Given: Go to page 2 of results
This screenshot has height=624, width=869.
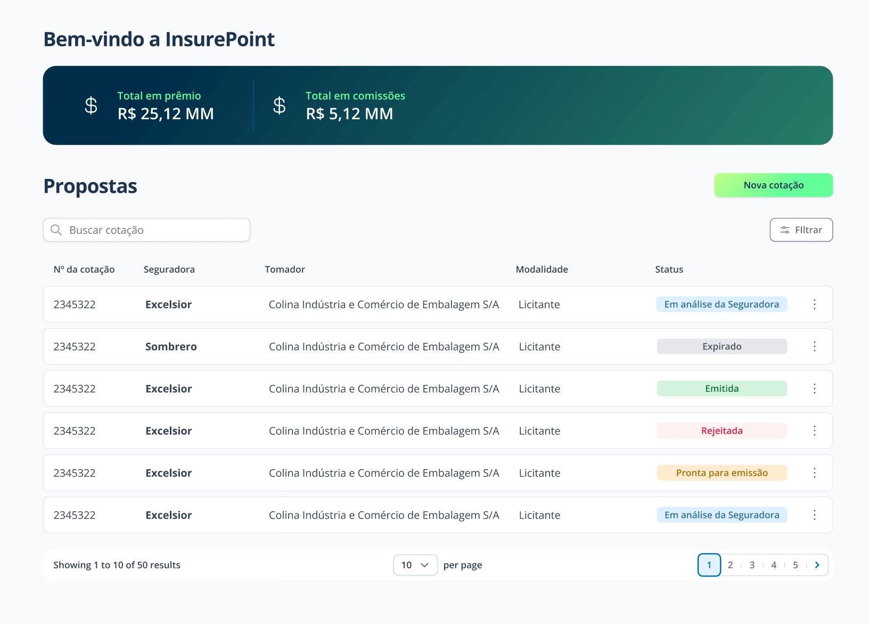Looking at the screenshot, I should 730,565.
